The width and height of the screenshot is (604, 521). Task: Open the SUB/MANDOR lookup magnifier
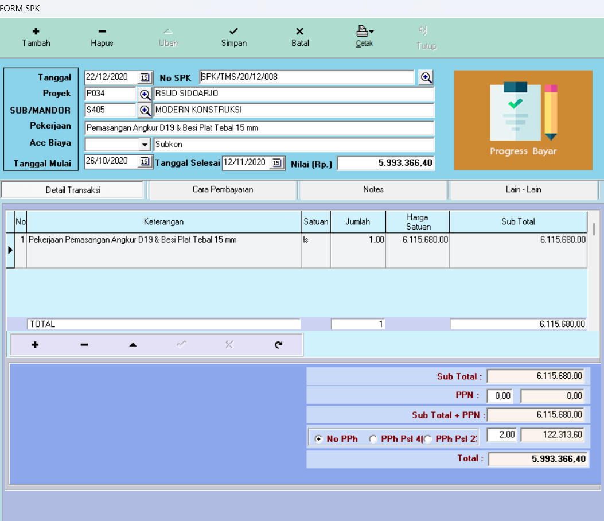[x=145, y=110]
